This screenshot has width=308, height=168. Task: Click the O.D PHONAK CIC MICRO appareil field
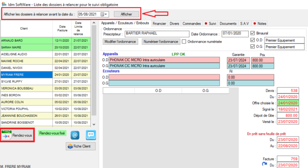165,60
